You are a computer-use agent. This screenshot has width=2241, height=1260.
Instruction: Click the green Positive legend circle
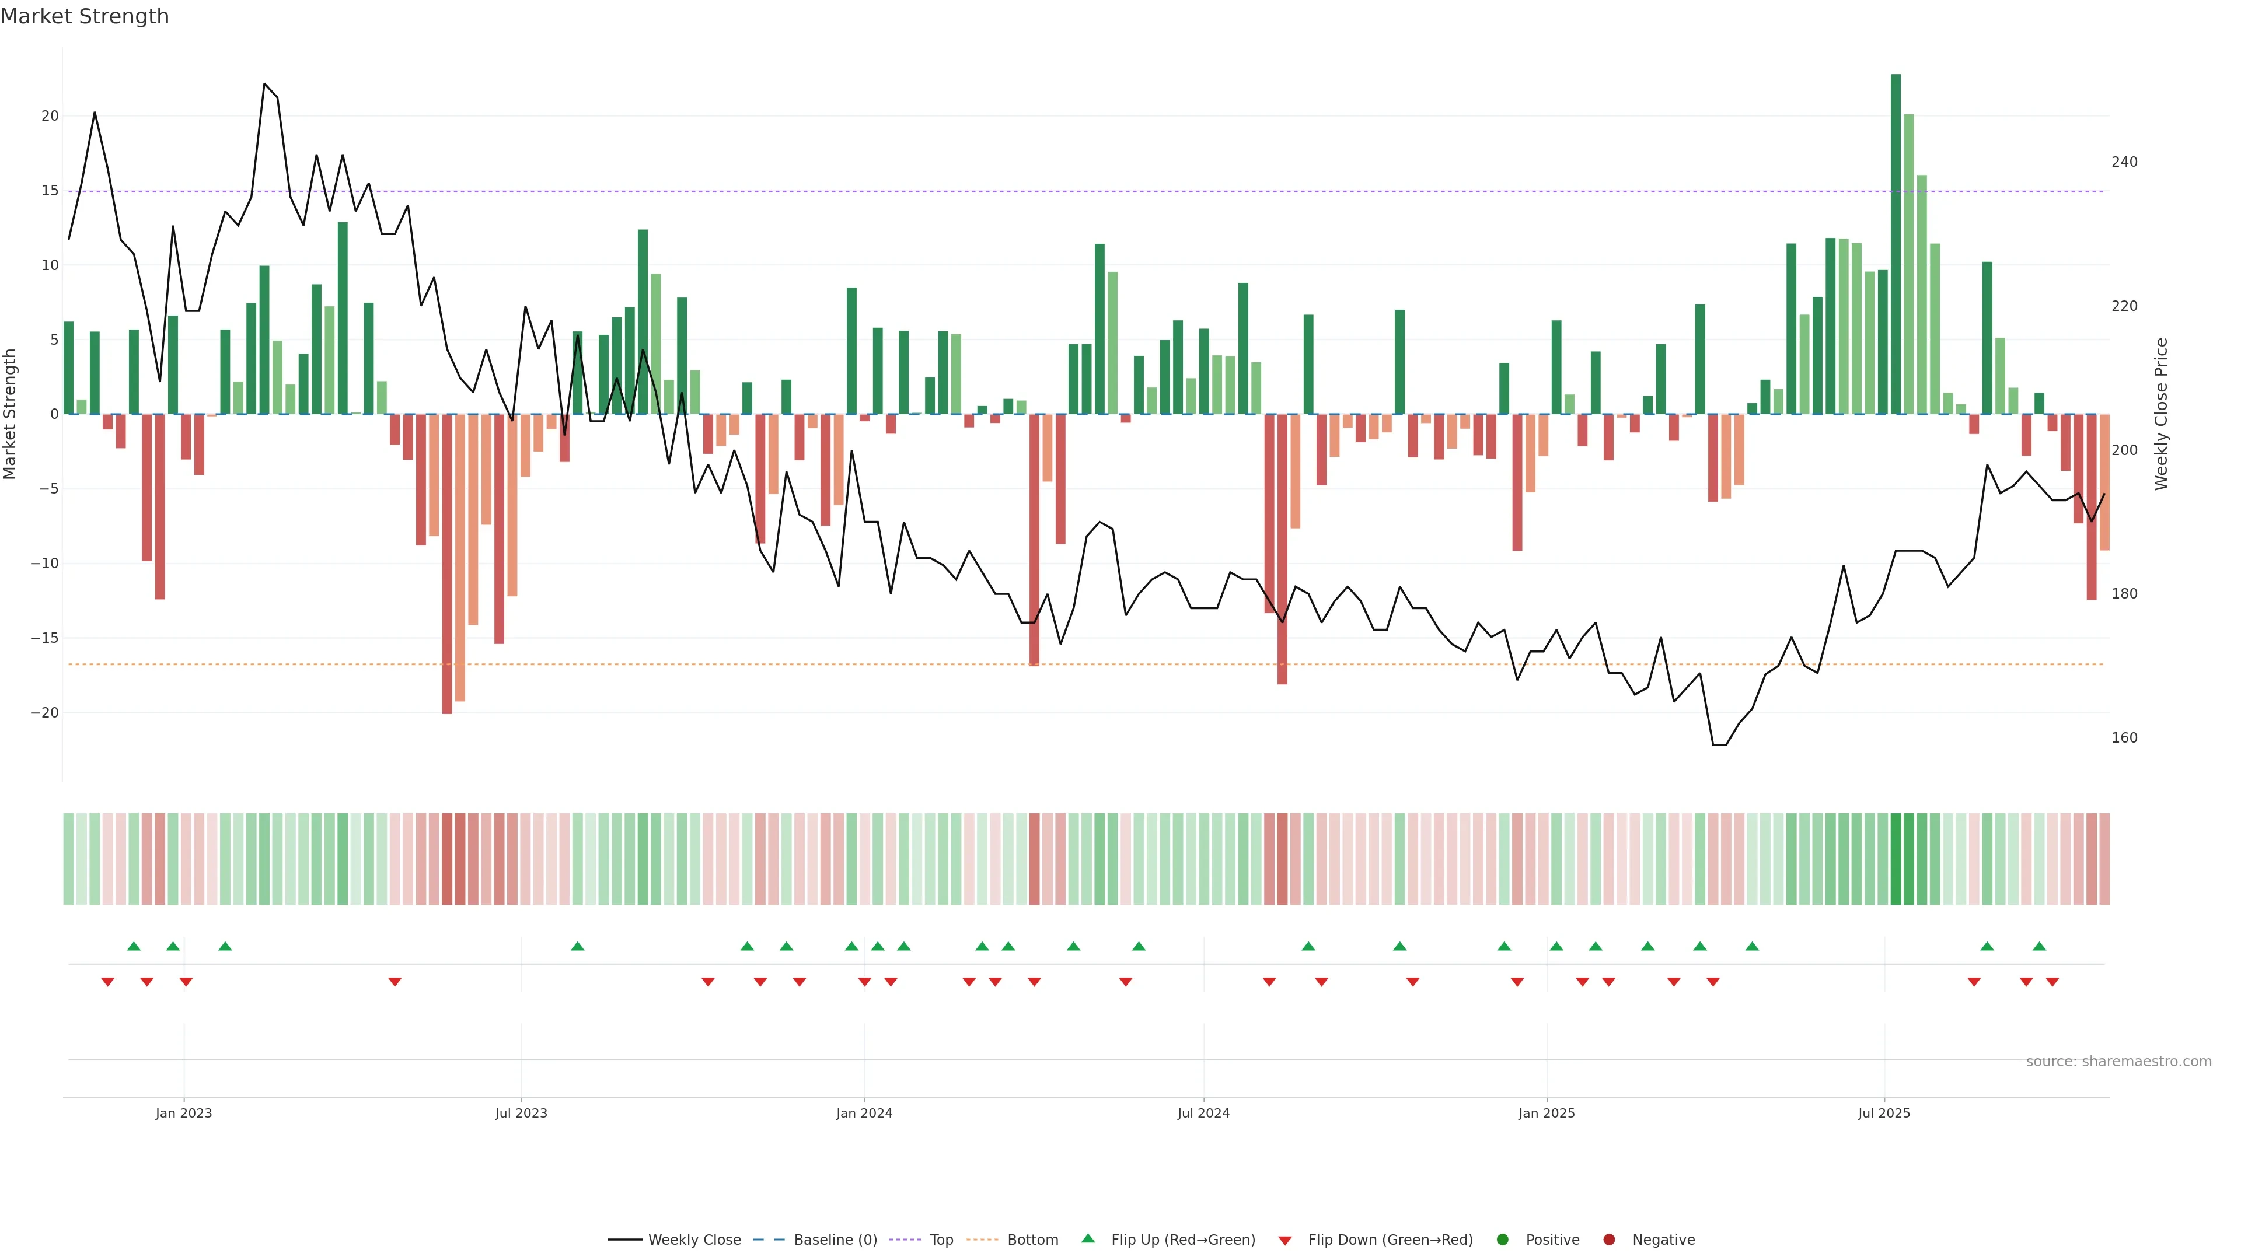pos(1502,1239)
